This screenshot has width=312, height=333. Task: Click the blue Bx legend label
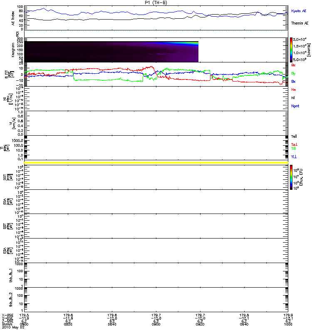[x=294, y=82]
